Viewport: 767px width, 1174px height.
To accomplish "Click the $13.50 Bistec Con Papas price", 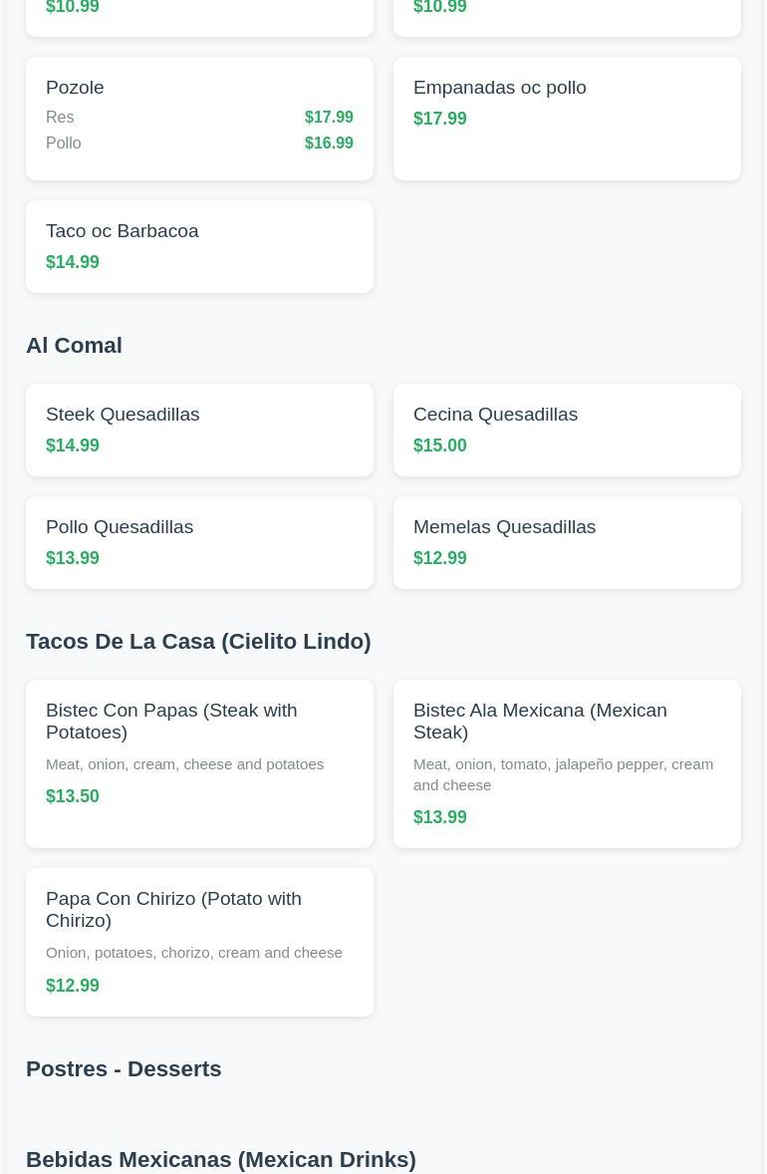I will (x=73, y=796).
